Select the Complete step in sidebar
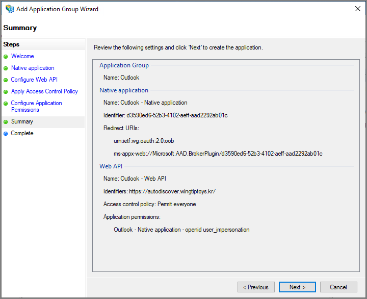 coord(22,133)
